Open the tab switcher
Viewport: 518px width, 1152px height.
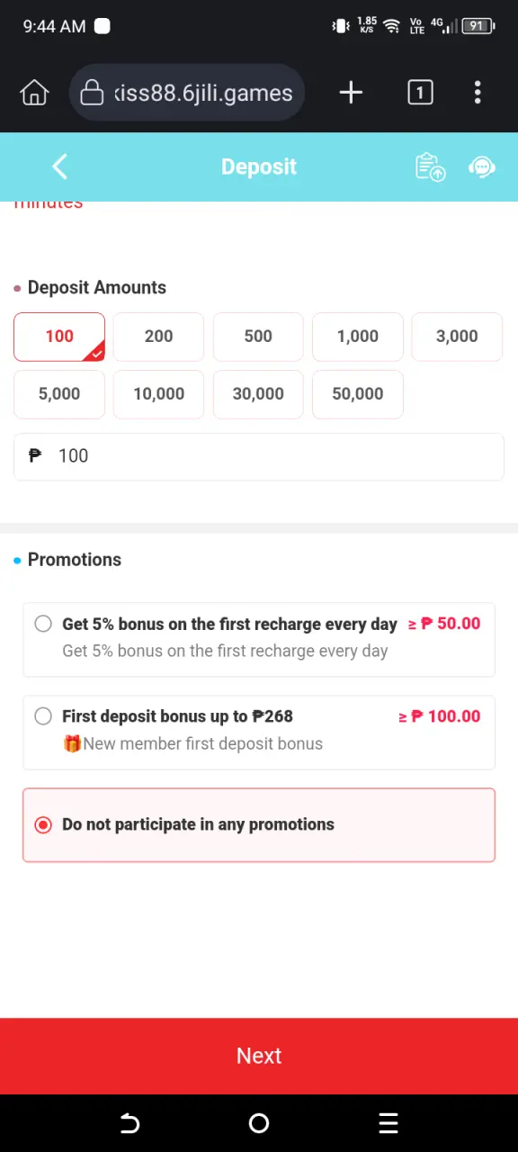click(420, 92)
